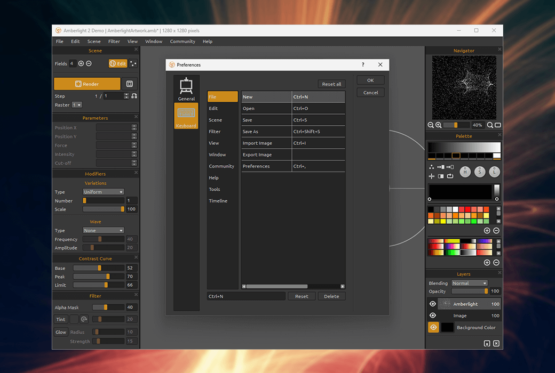Viewport: 555px width, 373px height.
Task: Adjust the layer Opacity slider
Action: [470, 291]
